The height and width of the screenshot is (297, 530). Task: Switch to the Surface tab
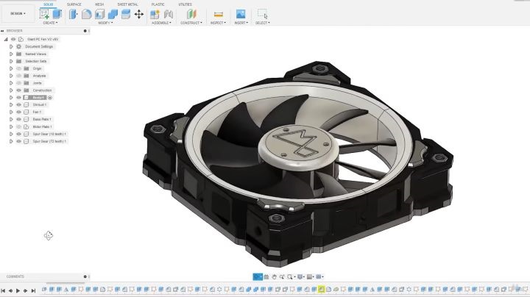click(74, 4)
